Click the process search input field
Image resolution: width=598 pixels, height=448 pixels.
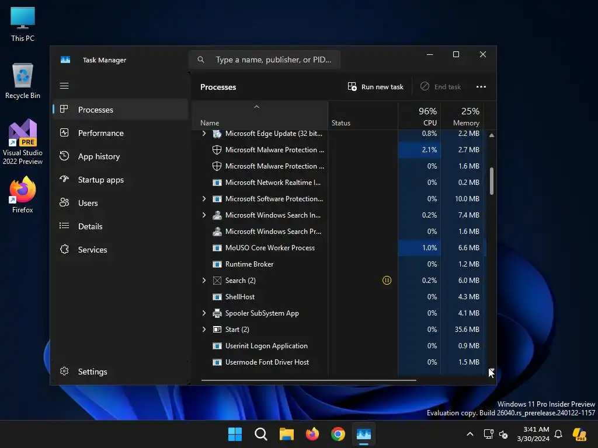click(x=265, y=60)
